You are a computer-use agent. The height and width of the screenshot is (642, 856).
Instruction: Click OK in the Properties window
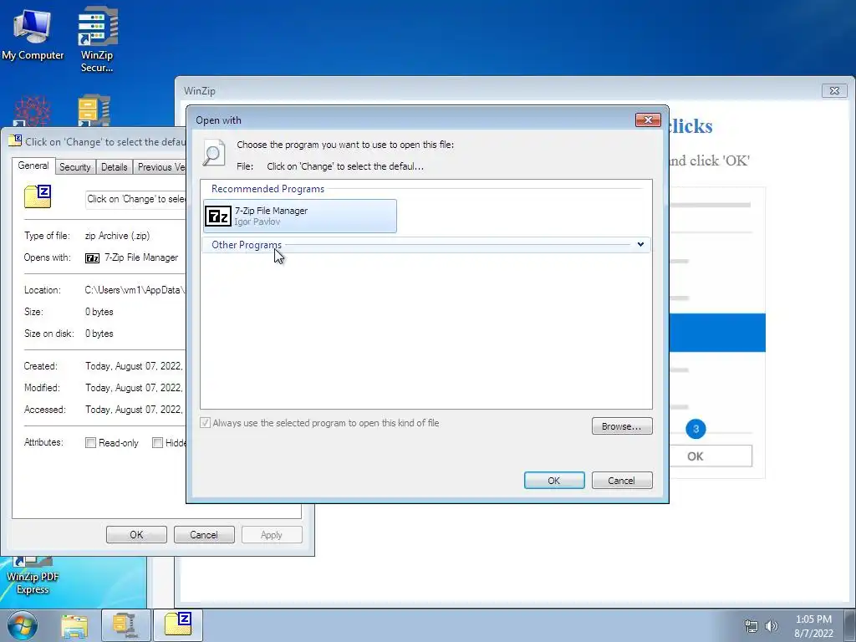[x=136, y=535]
